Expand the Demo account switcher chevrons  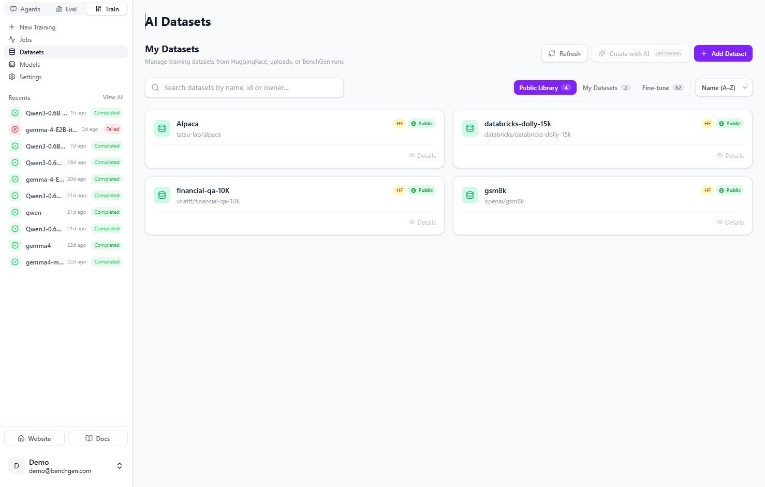click(120, 466)
